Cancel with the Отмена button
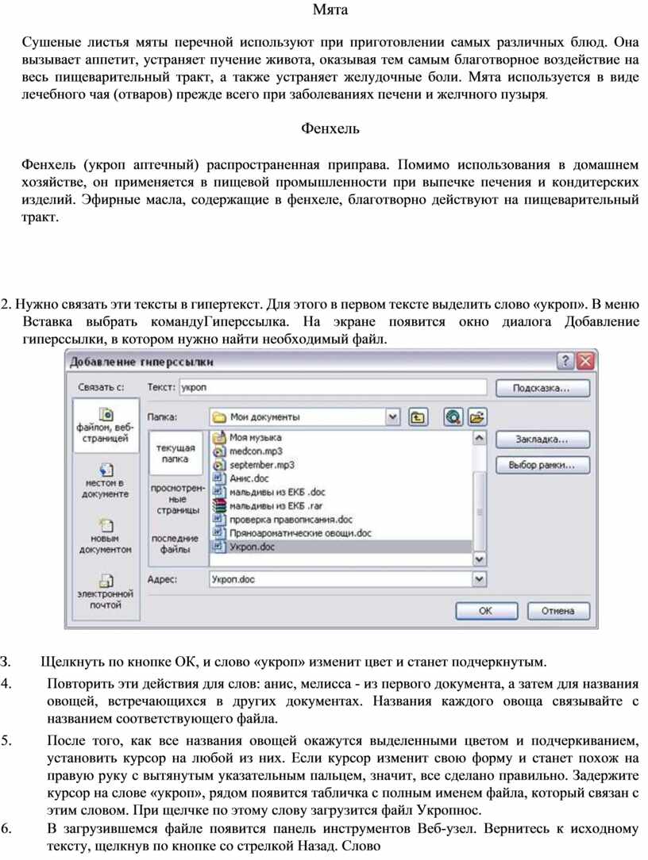648x860 pixels. tap(558, 610)
